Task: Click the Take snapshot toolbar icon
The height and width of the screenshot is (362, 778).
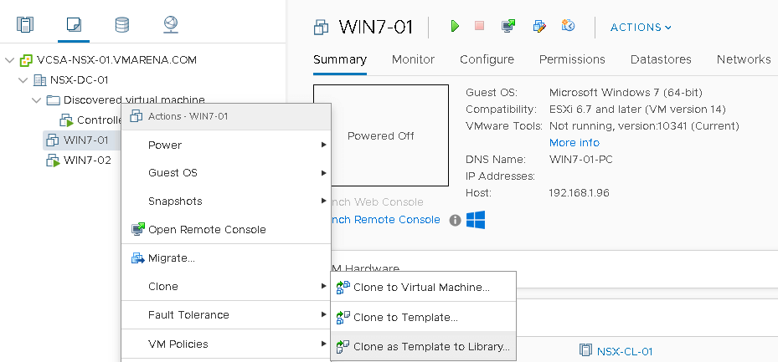Action: 568,25
